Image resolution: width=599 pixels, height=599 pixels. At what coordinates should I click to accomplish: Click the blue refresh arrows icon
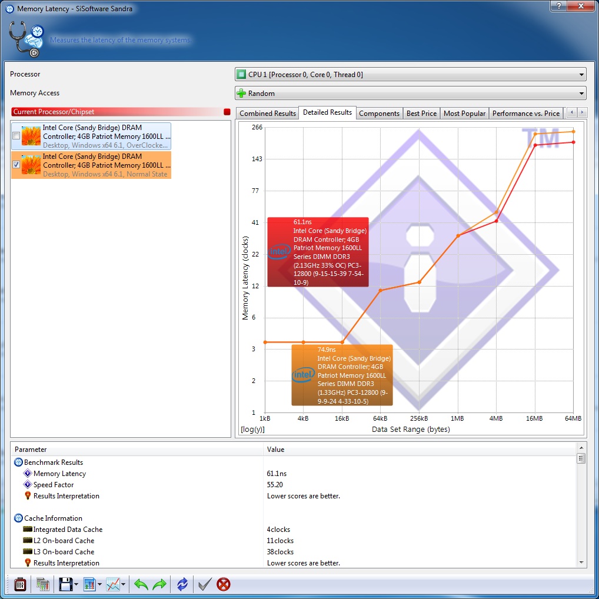point(182,584)
